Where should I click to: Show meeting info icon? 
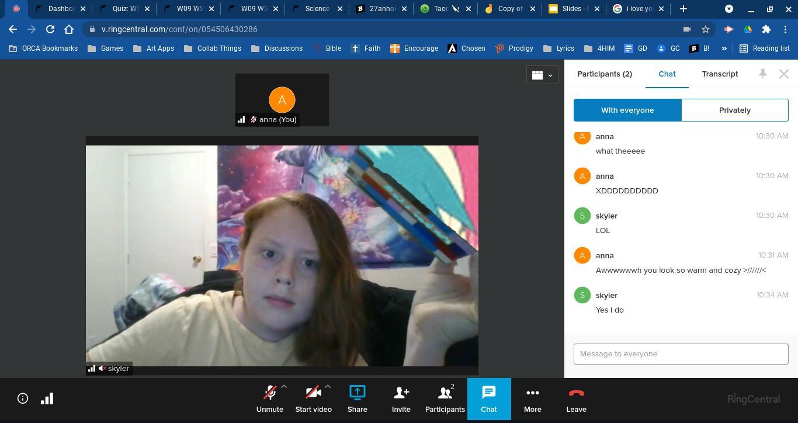coord(23,398)
